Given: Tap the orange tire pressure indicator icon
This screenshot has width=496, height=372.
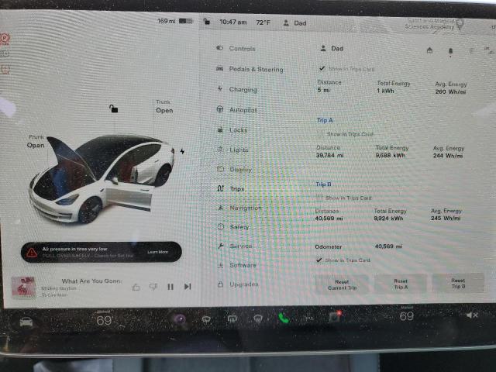Looking at the screenshot, I should tap(5, 69).
